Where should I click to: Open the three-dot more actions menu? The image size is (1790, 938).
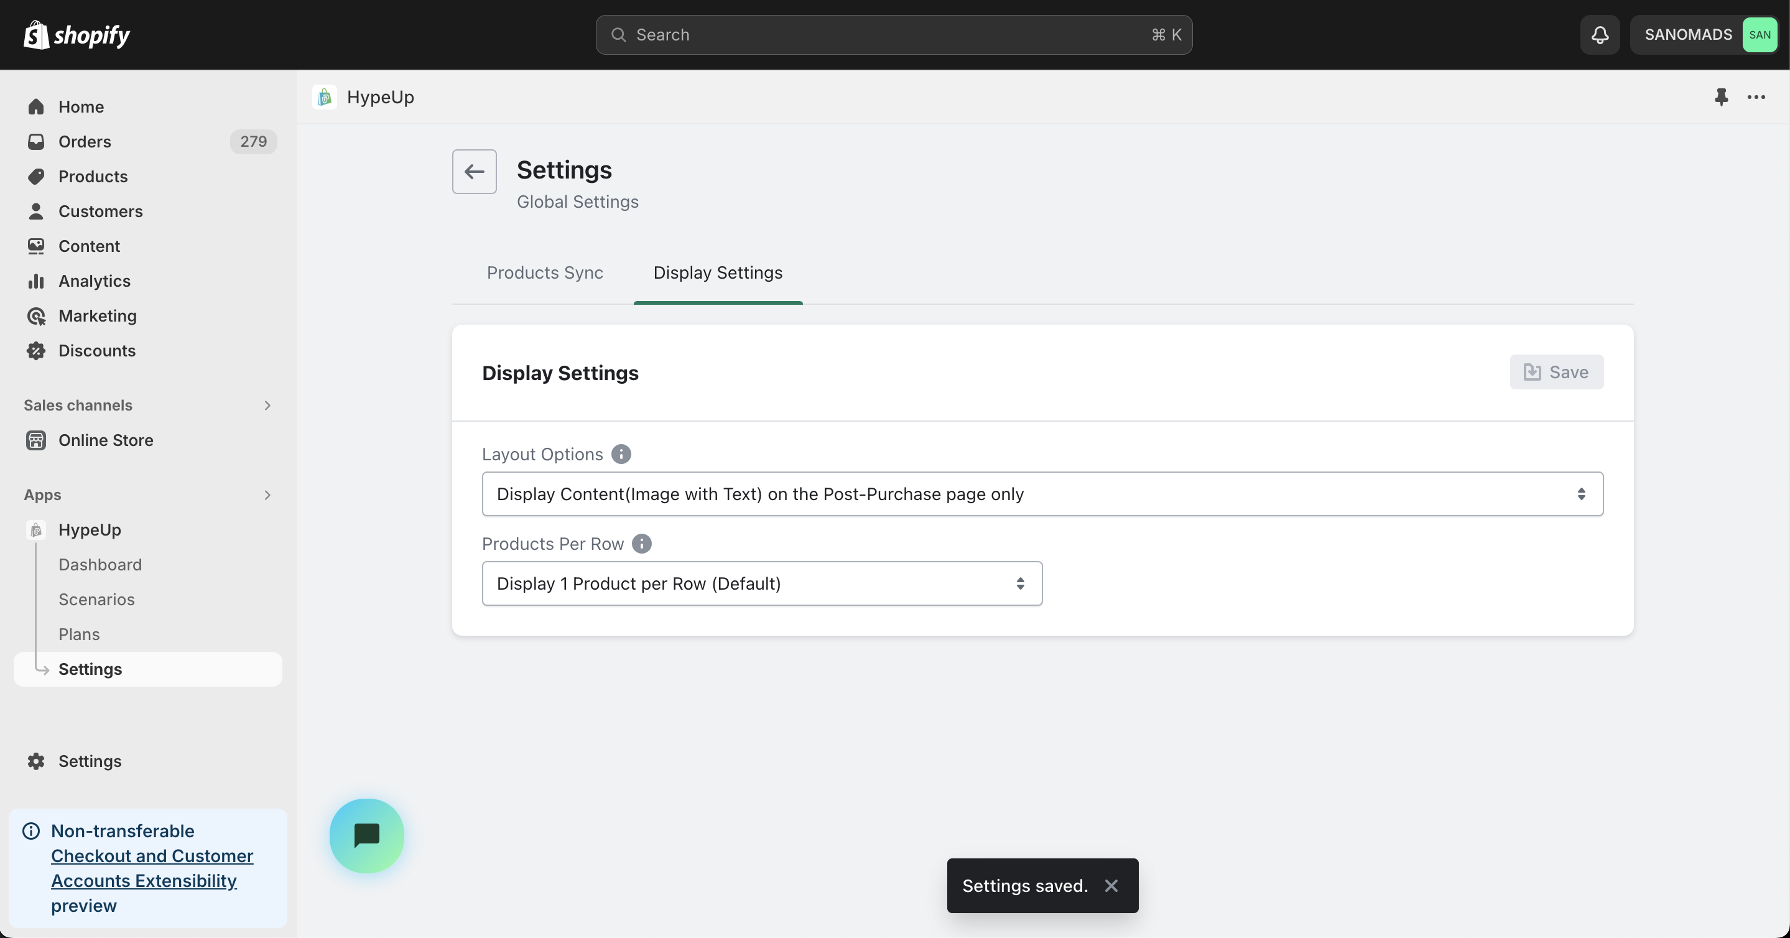(x=1756, y=97)
